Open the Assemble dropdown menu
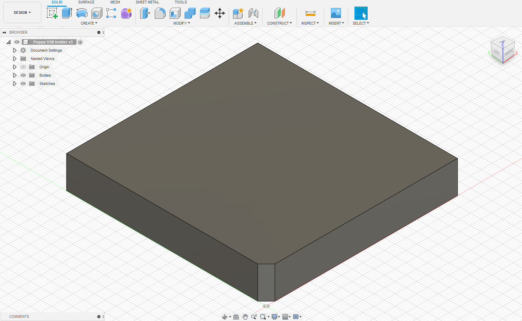522x321 pixels. pos(245,23)
